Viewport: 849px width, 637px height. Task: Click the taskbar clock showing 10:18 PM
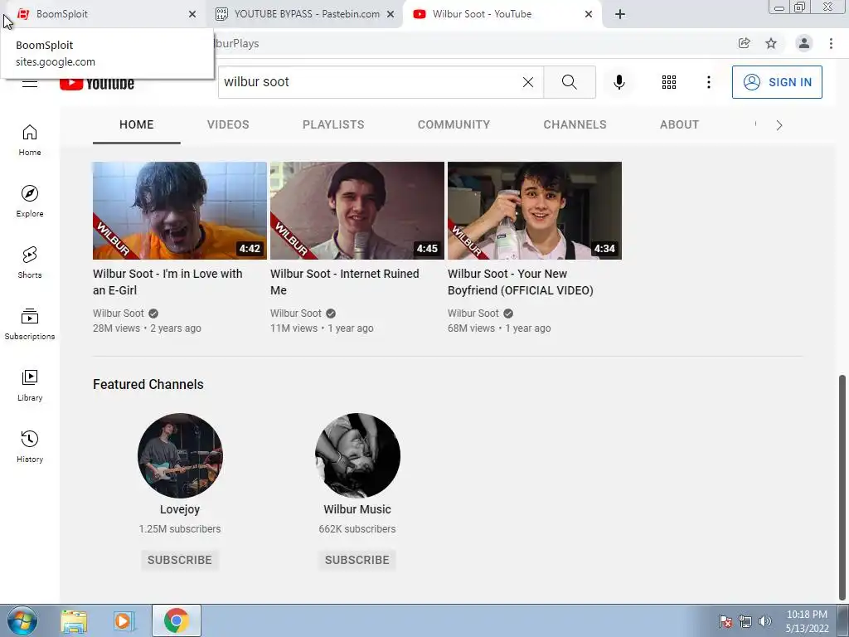[807, 620]
